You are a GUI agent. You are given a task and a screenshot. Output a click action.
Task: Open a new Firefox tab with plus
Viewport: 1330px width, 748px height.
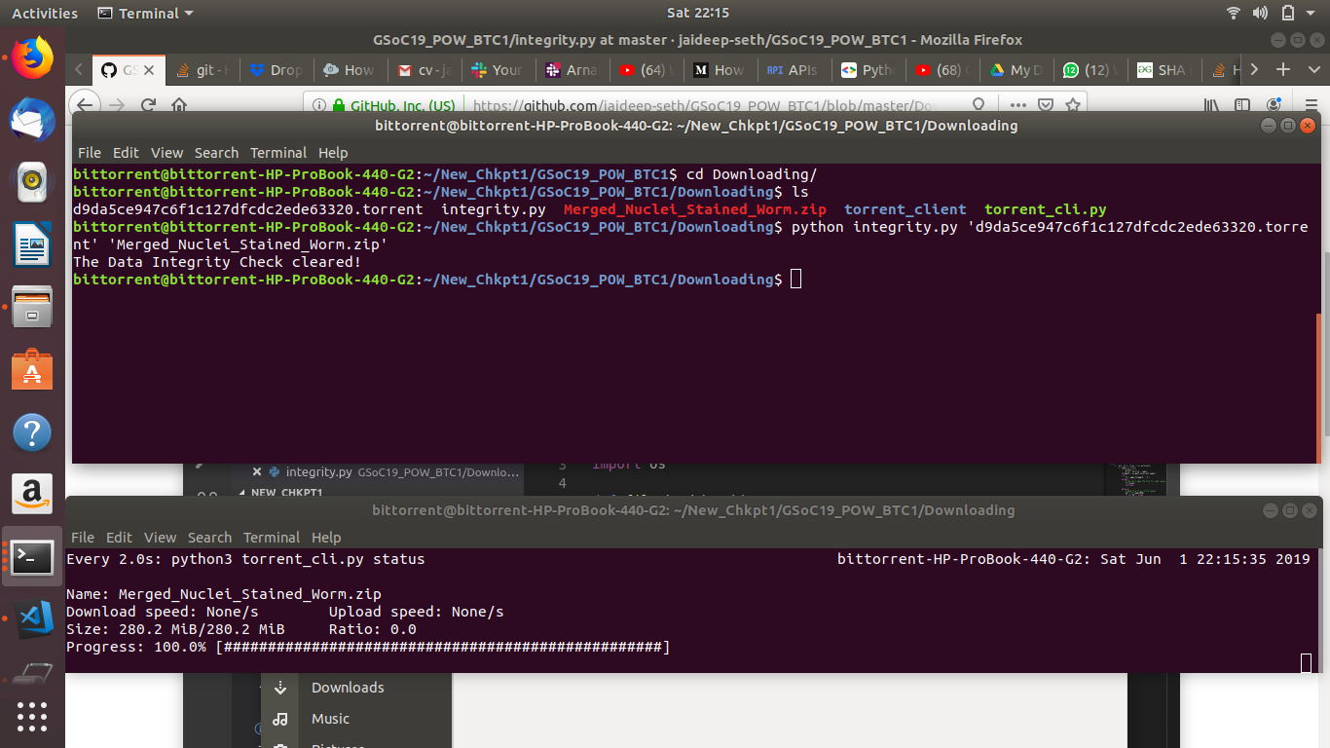pos(1283,69)
